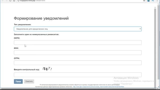160x90 pixels.
Task: Click the label Тип уведомления:
Action: click(x=22, y=24)
